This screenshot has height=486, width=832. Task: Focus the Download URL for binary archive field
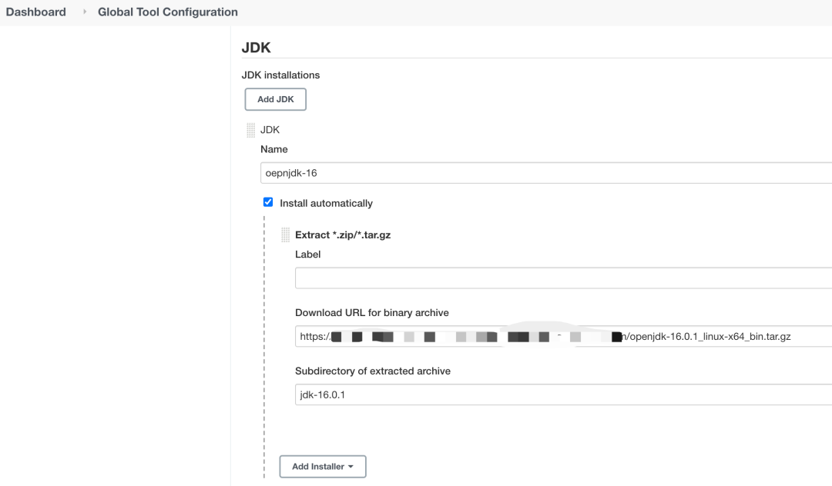pyautogui.click(x=562, y=336)
